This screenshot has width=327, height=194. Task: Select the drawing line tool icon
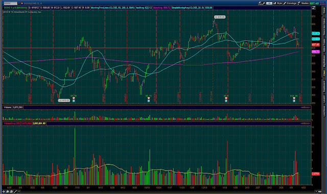click(x=15, y=191)
